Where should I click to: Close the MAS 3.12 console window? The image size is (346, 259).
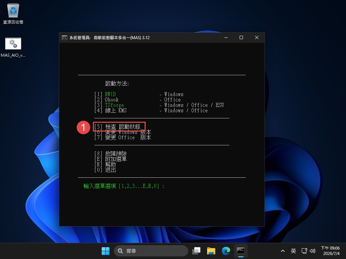[x=257, y=38]
